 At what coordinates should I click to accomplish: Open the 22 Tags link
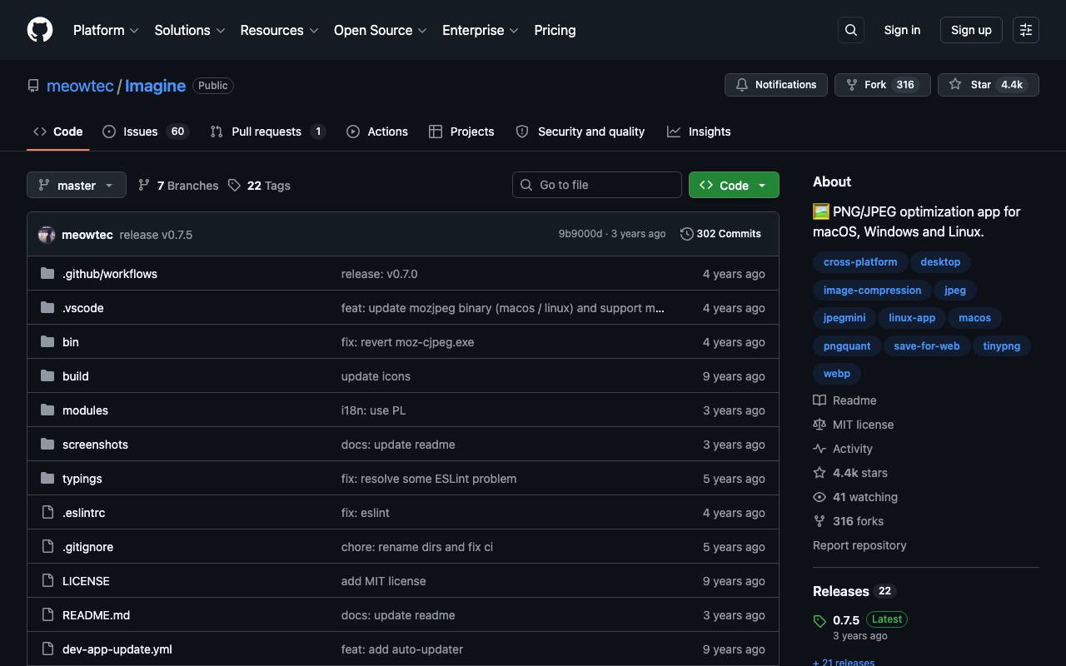(259, 186)
